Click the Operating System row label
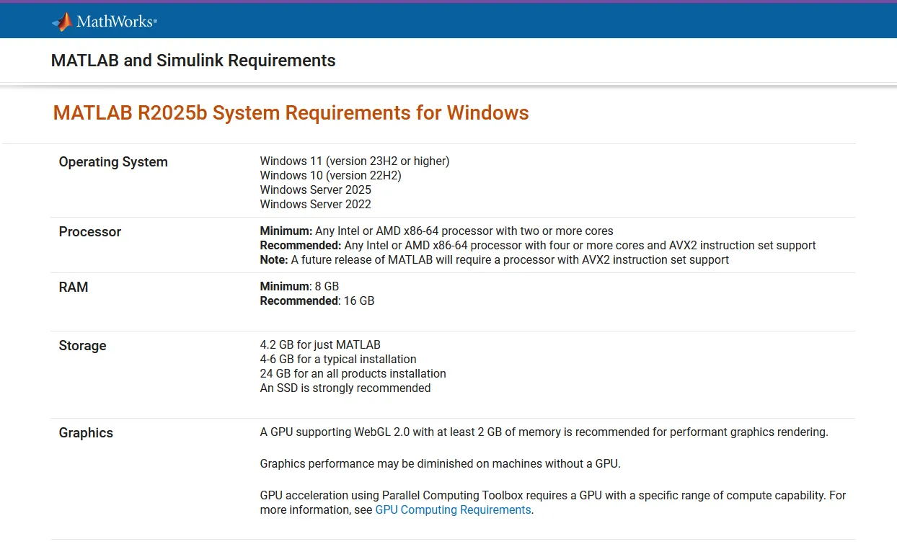This screenshot has height=557, width=897. click(113, 162)
